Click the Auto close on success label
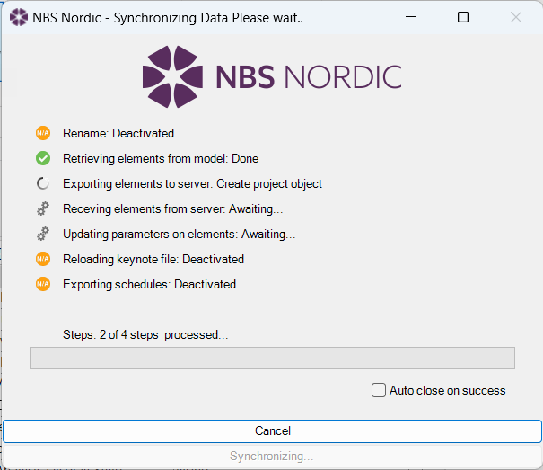The image size is (543, 470). pos(448,391)
